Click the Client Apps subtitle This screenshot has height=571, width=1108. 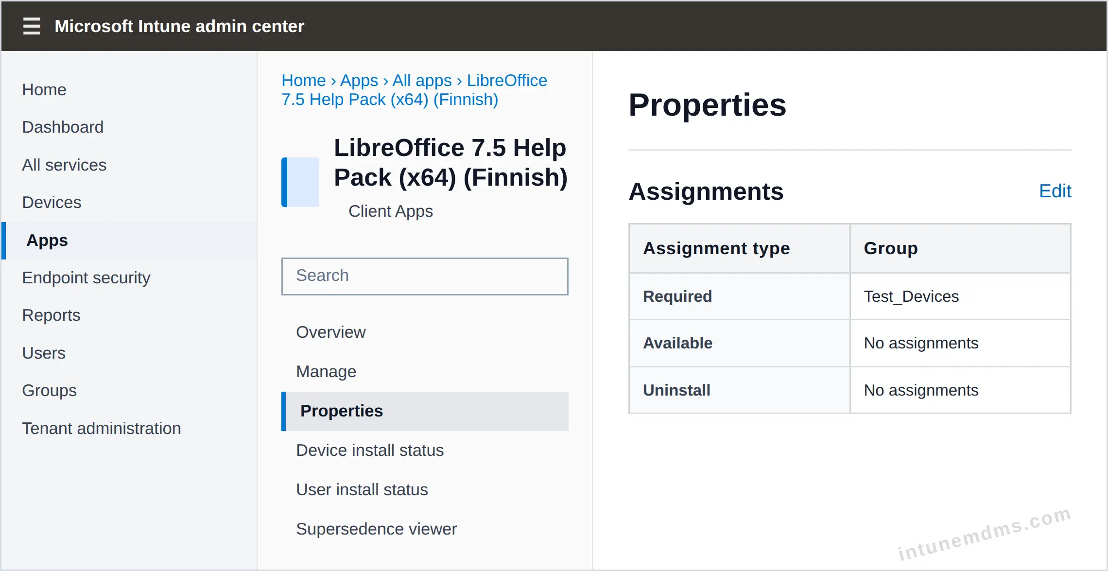(391, 211)
